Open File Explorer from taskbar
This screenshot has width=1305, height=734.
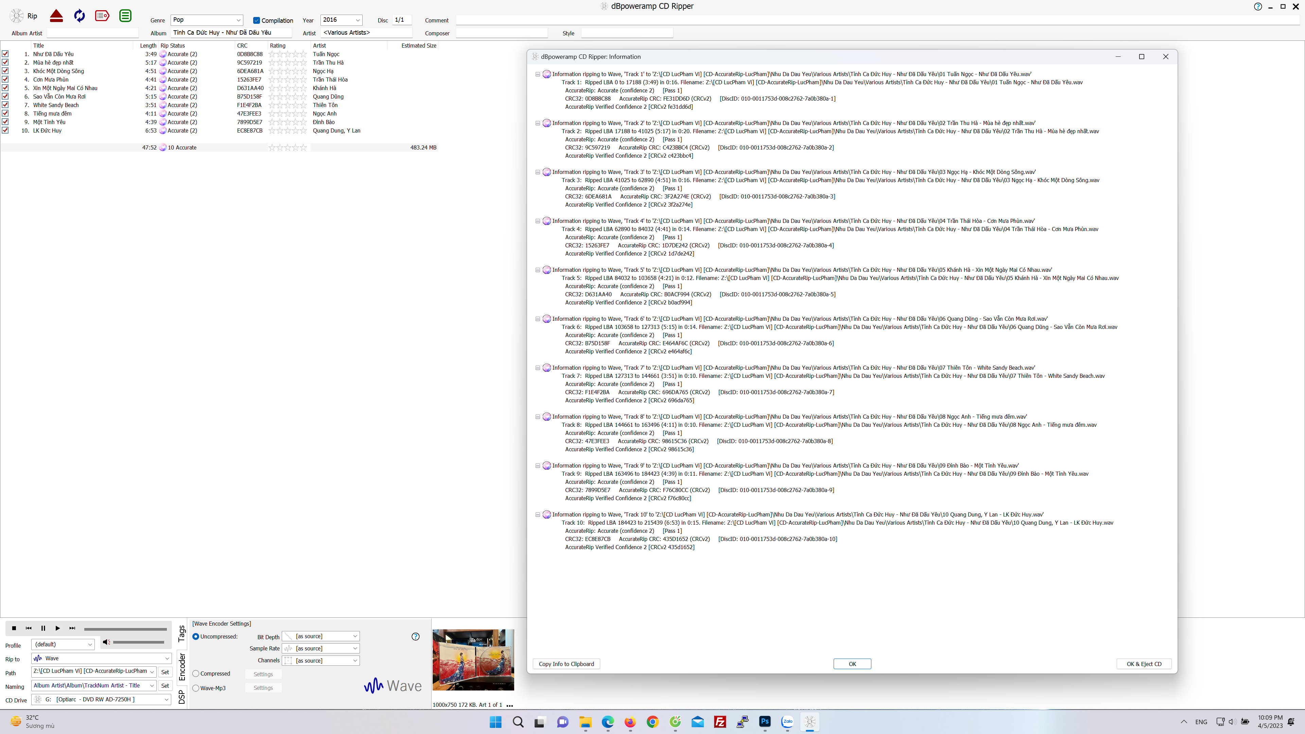click(585, 722)
